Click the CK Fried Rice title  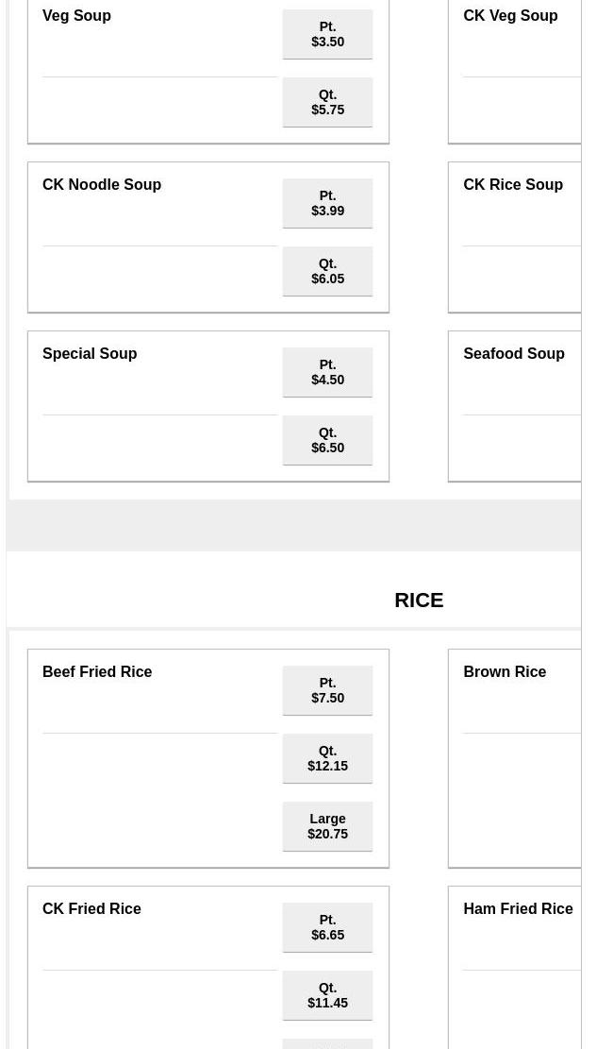pos(91,909)
